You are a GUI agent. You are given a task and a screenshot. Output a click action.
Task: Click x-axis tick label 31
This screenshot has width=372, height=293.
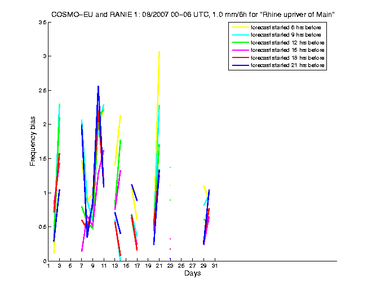click(x=215, y=266)
